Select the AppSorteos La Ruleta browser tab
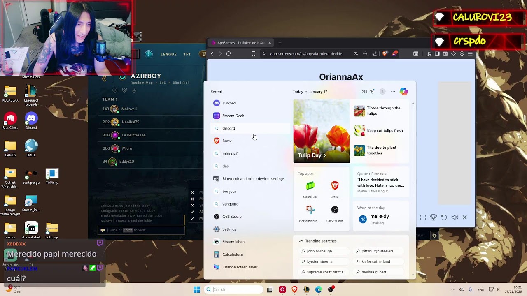 [241, 43]
